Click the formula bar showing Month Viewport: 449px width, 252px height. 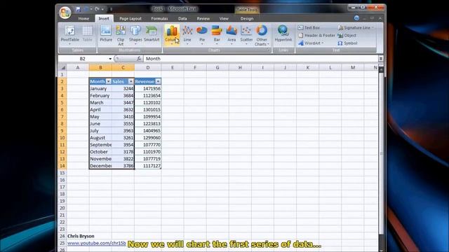tap(260, 59)
